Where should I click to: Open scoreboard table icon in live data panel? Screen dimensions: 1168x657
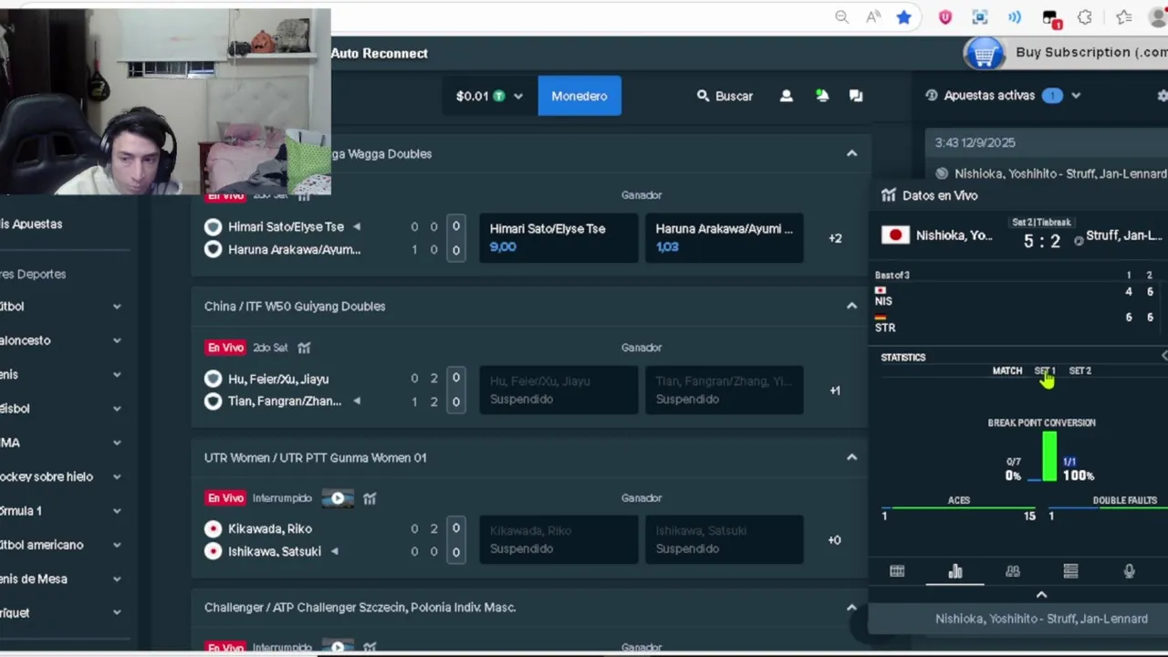coord(897,571)
